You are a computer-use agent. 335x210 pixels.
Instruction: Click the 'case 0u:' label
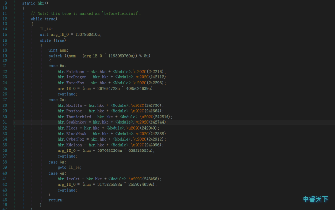57,66
